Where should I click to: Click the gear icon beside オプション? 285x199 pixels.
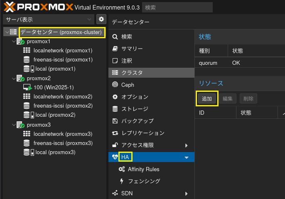pos(115,97)
